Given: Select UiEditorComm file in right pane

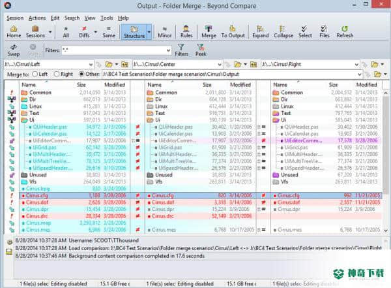Looking at the screenshot, I should 303,140.
